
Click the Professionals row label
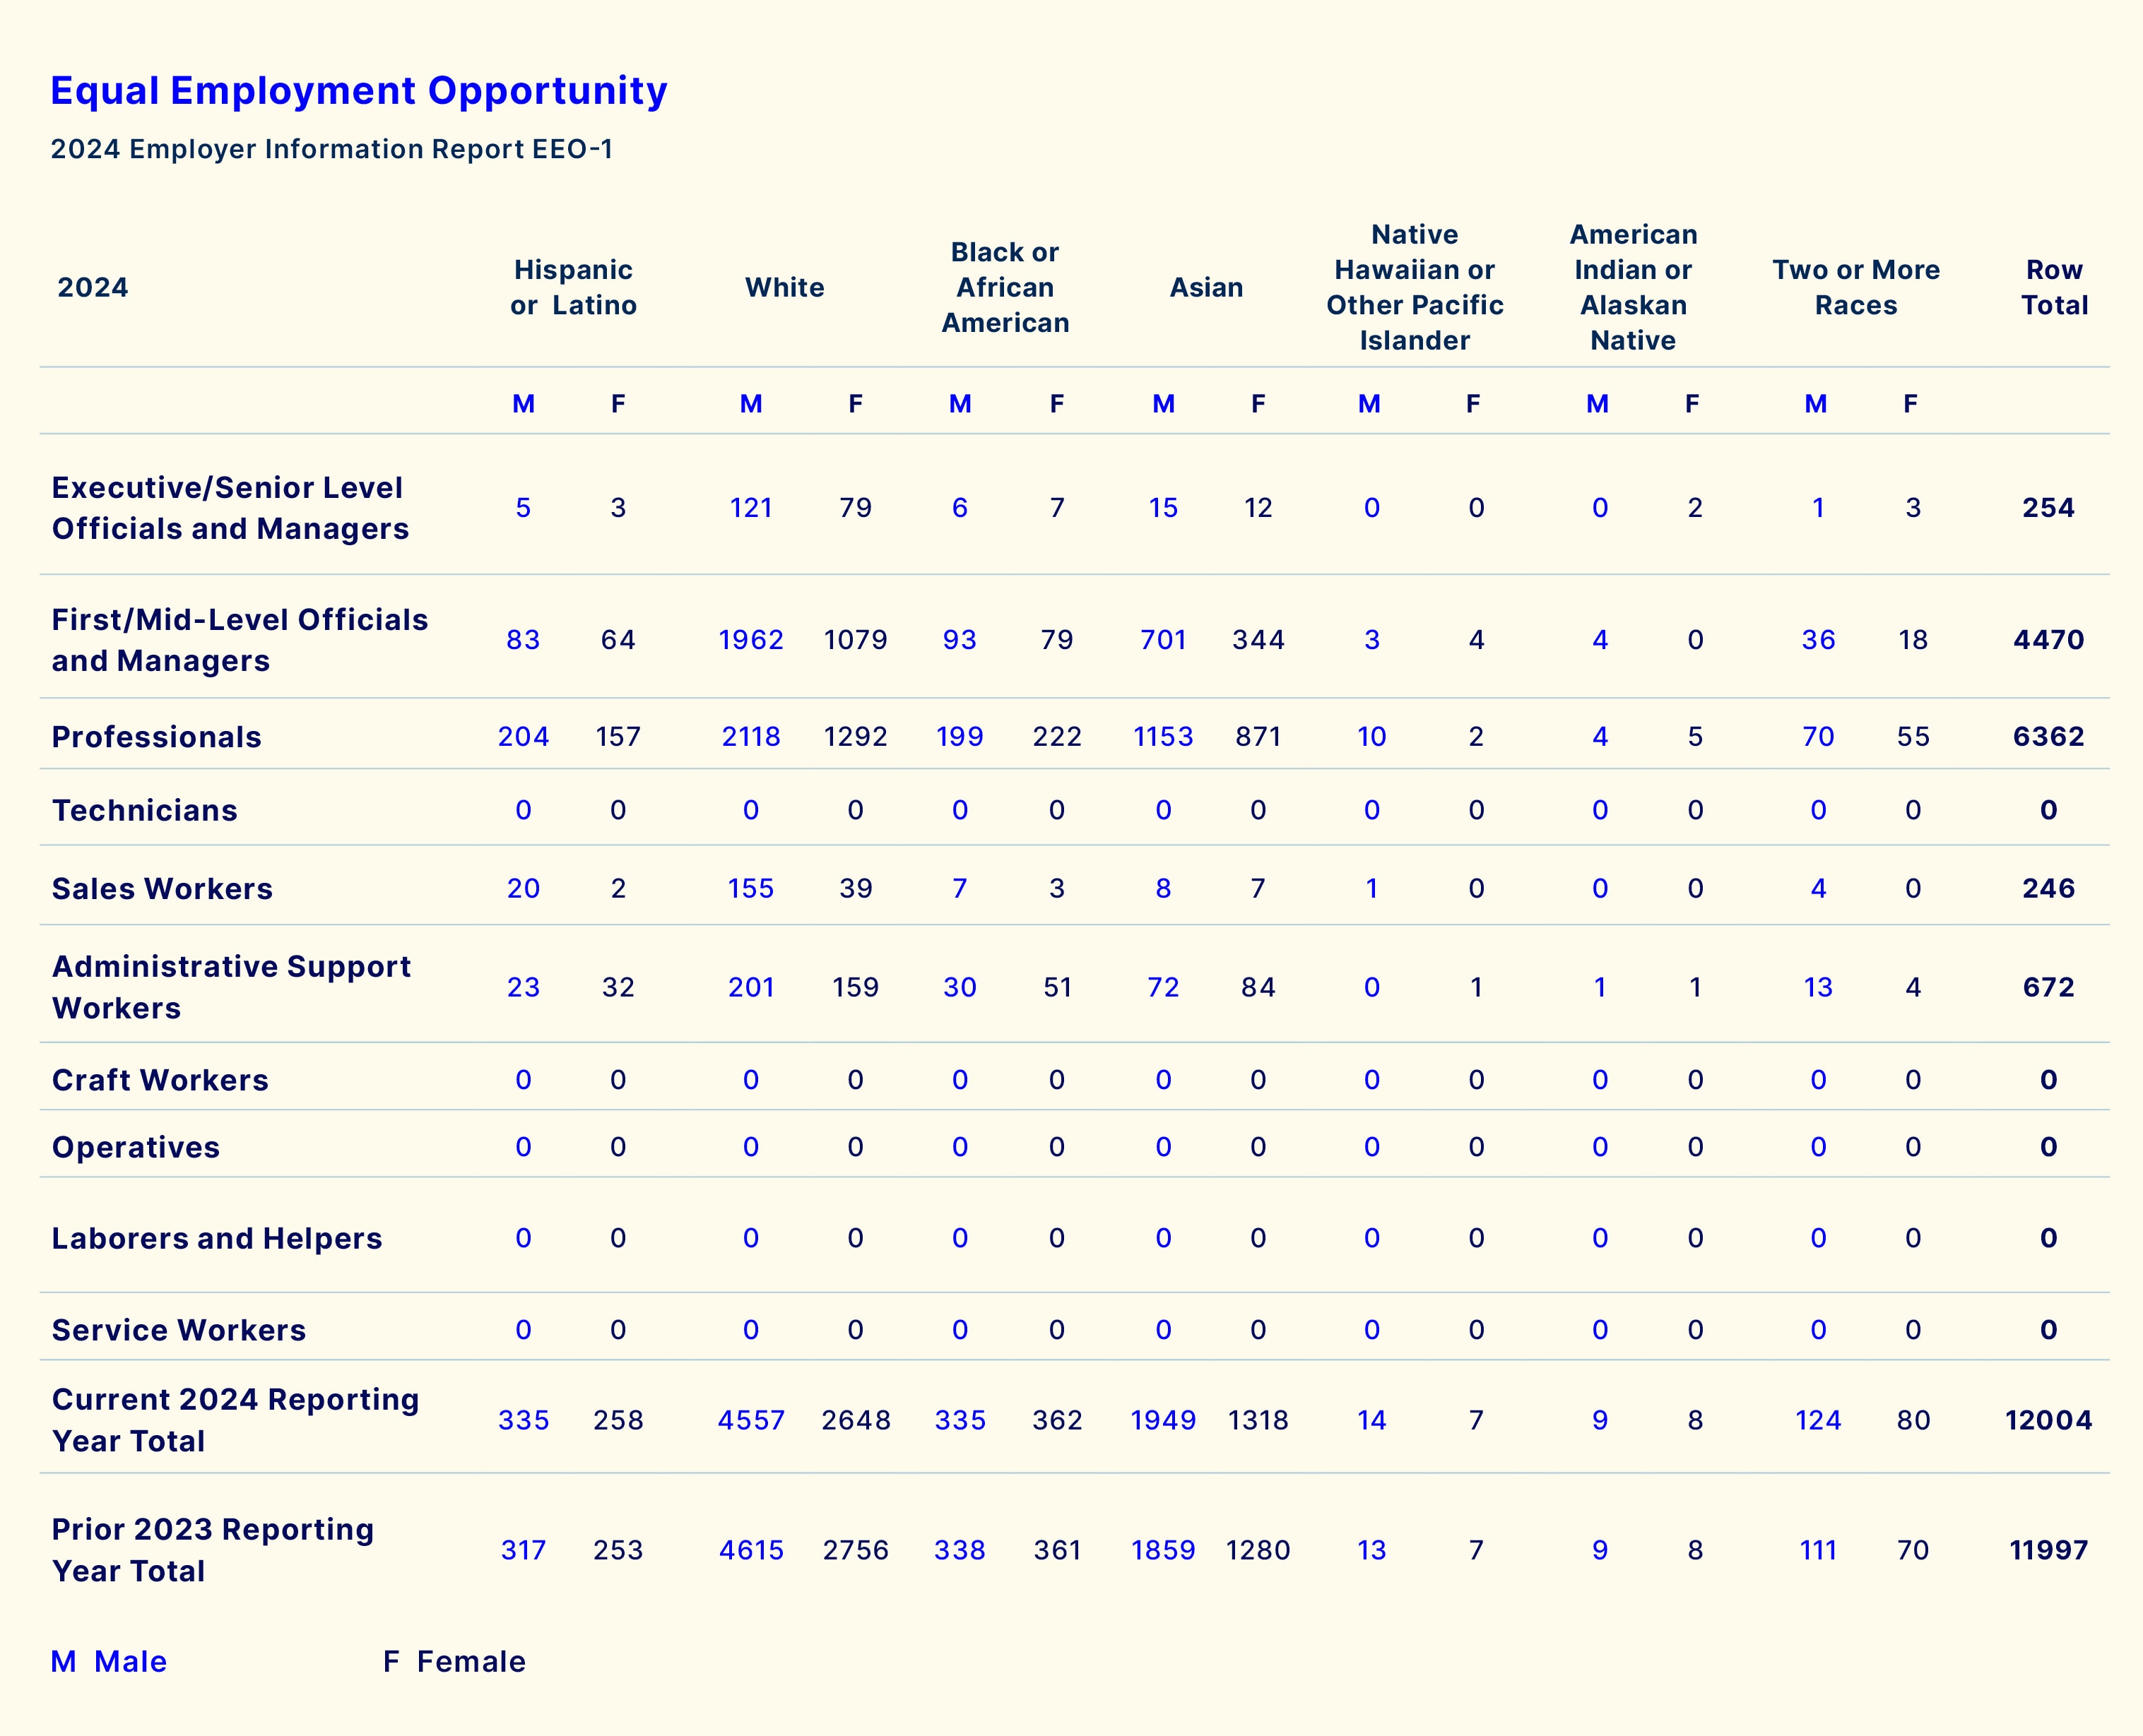[156, 737]
